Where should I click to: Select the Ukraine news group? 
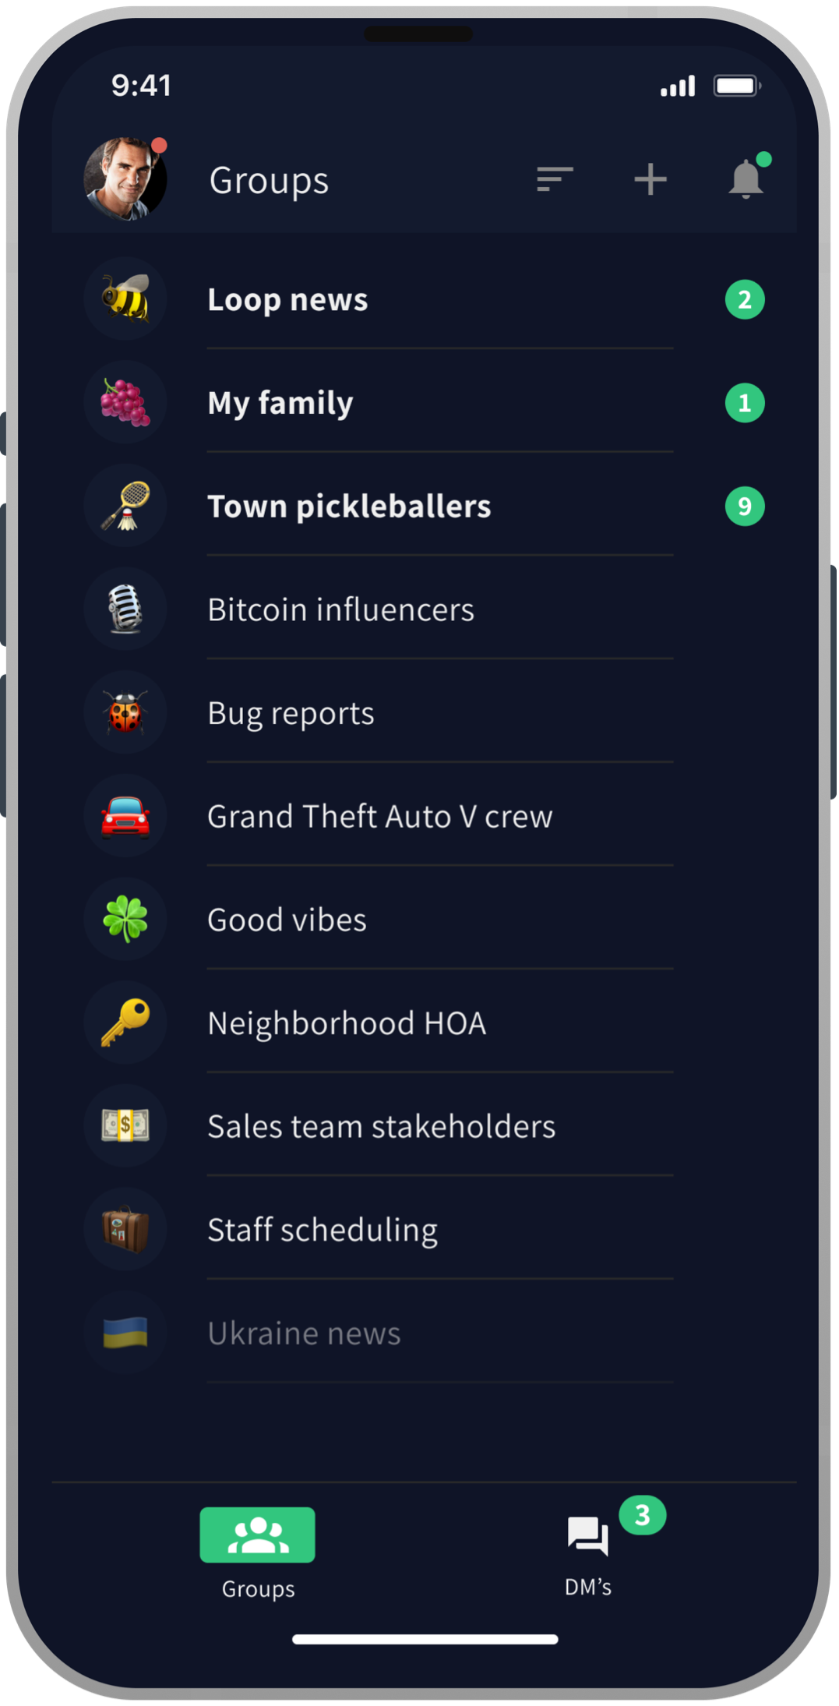pos(305,1333)
